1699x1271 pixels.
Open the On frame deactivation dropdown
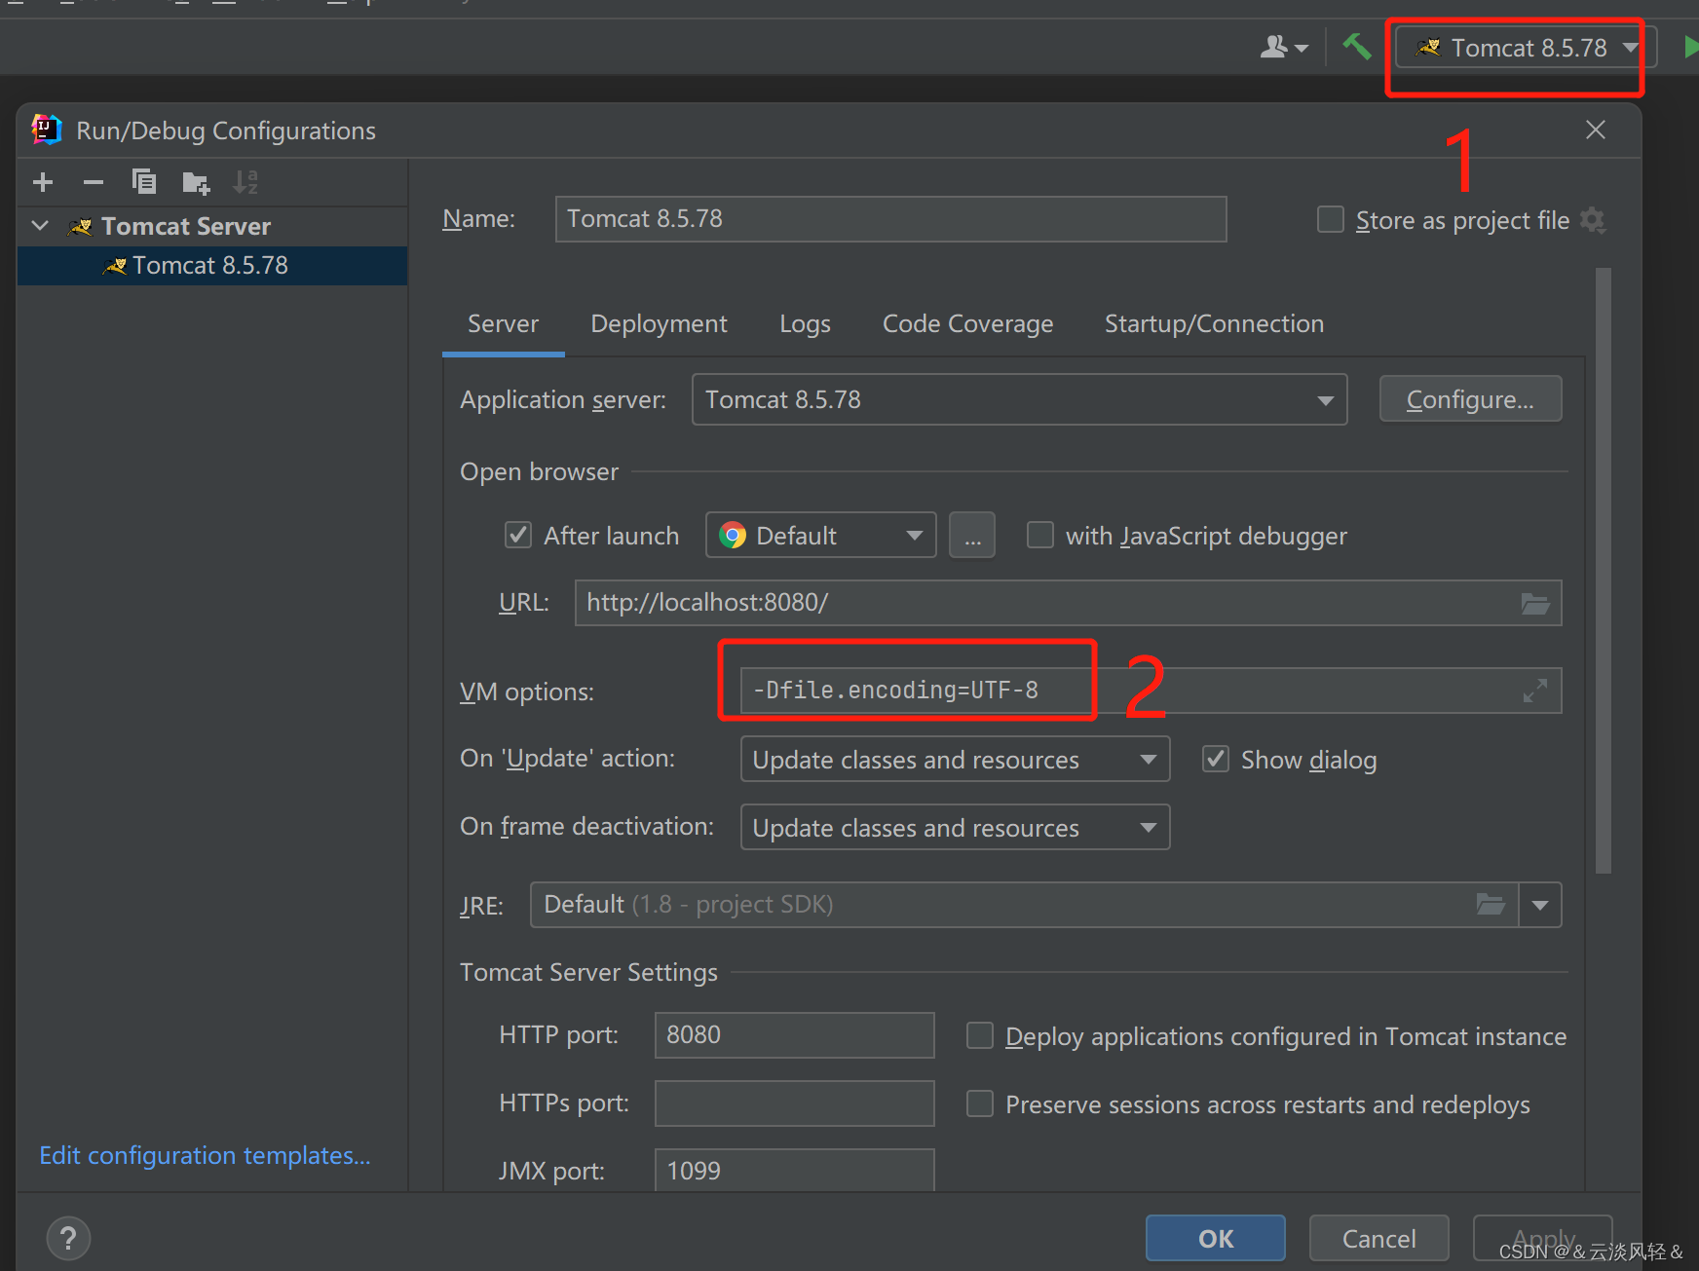click(955, 828)
